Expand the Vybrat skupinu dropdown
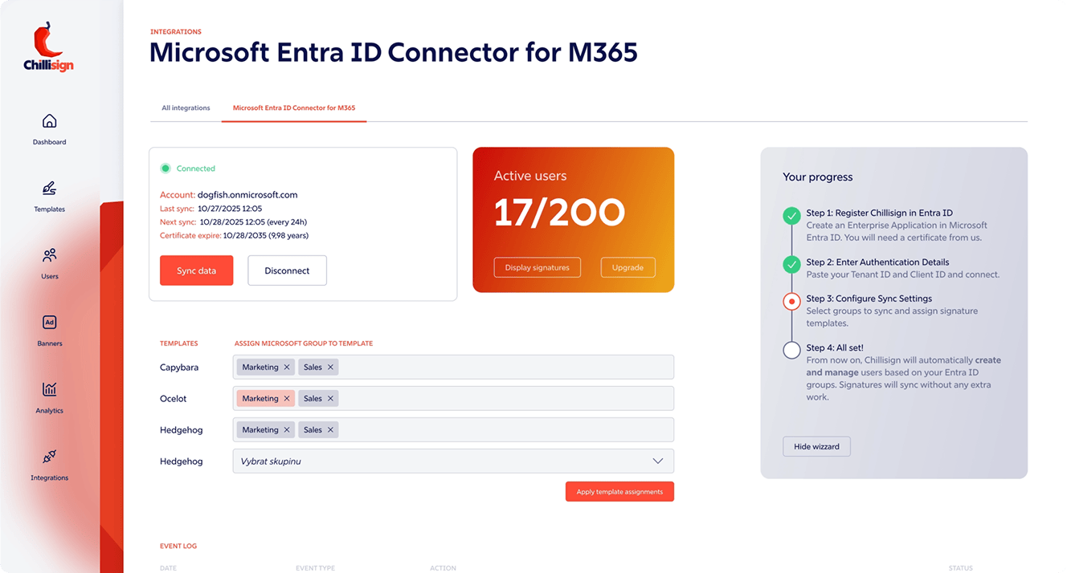1067x573 pixels. (x=657, y=461)
